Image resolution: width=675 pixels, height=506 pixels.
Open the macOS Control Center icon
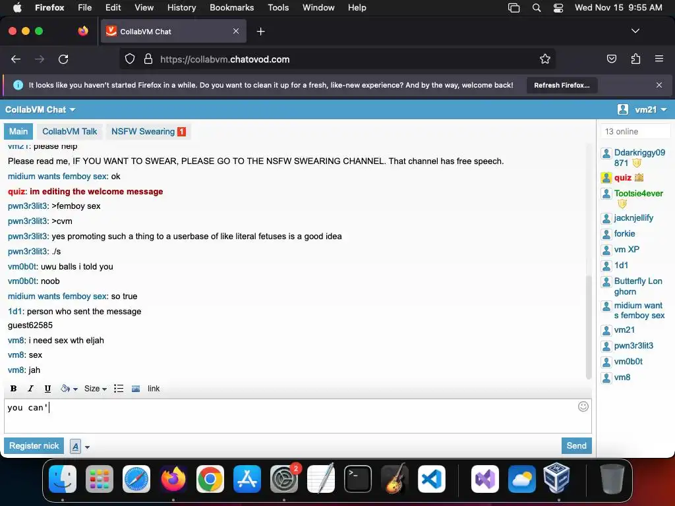[558, 8]
